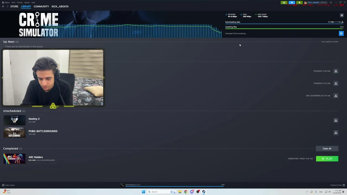The image size is (347, 195).
Task: Pause the Crime Simulator download
Action: tap(341, 34)
